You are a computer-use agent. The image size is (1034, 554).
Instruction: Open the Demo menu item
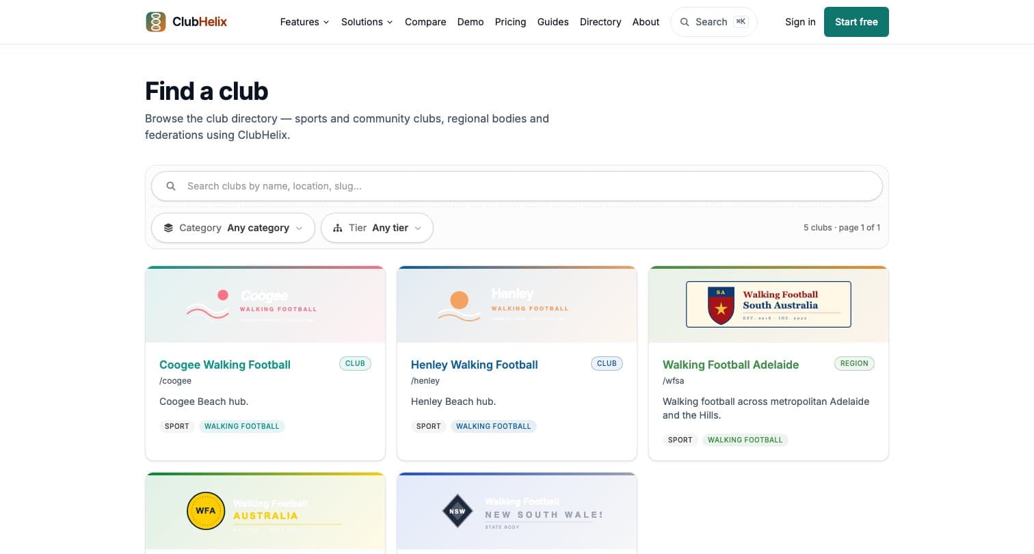tap(470, 22)
